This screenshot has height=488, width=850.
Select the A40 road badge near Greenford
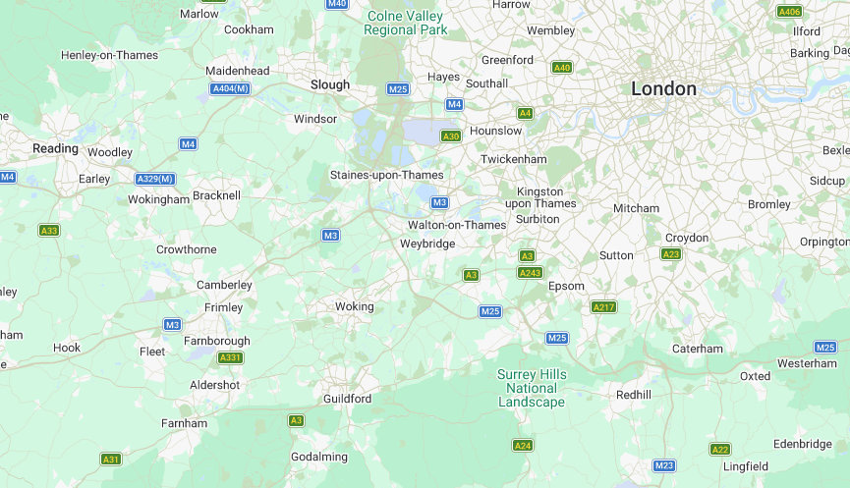coord(562,67)
